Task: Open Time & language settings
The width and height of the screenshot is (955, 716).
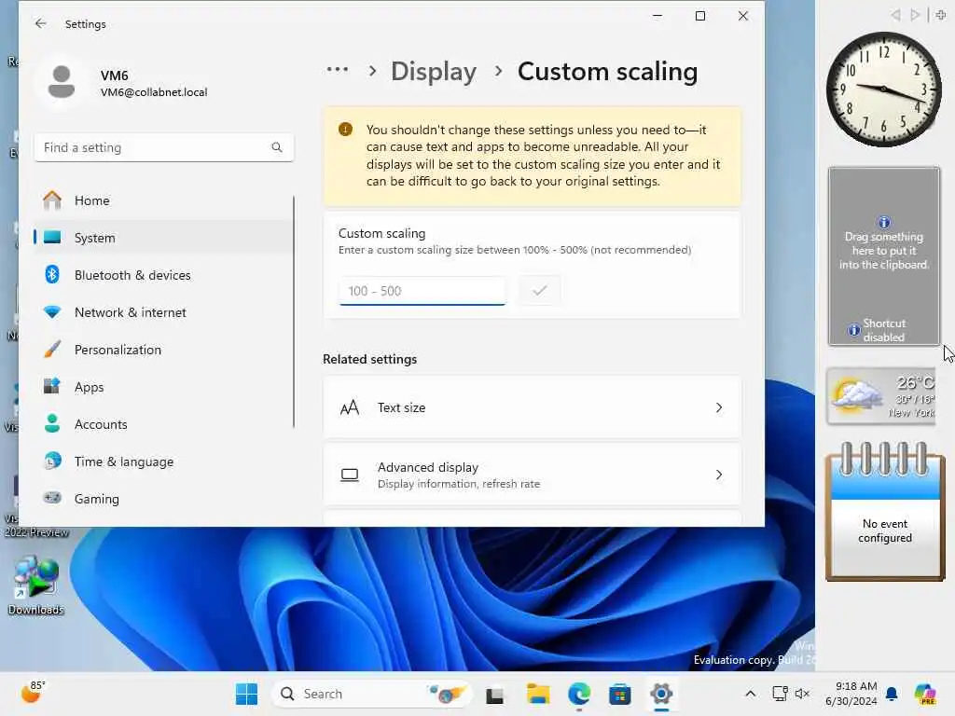Action: (x=164, y=461)
